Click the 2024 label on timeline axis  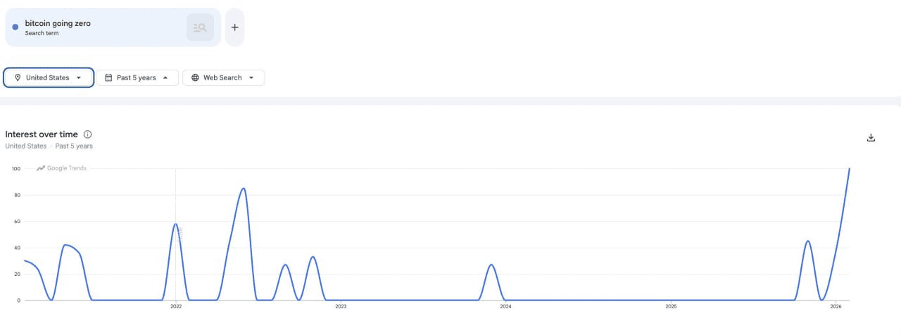505,307
